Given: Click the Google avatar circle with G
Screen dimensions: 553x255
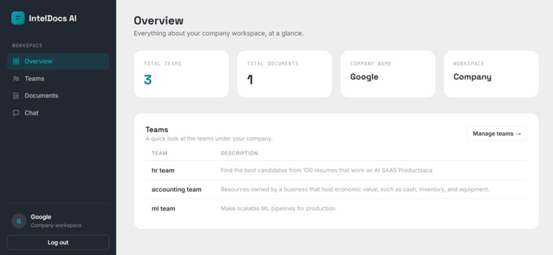Looking at the screenshot, I should pyautogui.click(x=19, y=221).
